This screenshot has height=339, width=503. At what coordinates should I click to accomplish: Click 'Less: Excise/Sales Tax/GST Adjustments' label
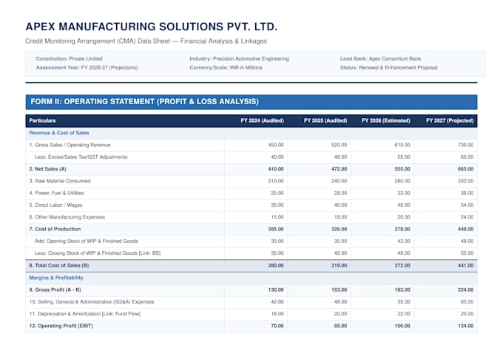click(x=81, y=157)
